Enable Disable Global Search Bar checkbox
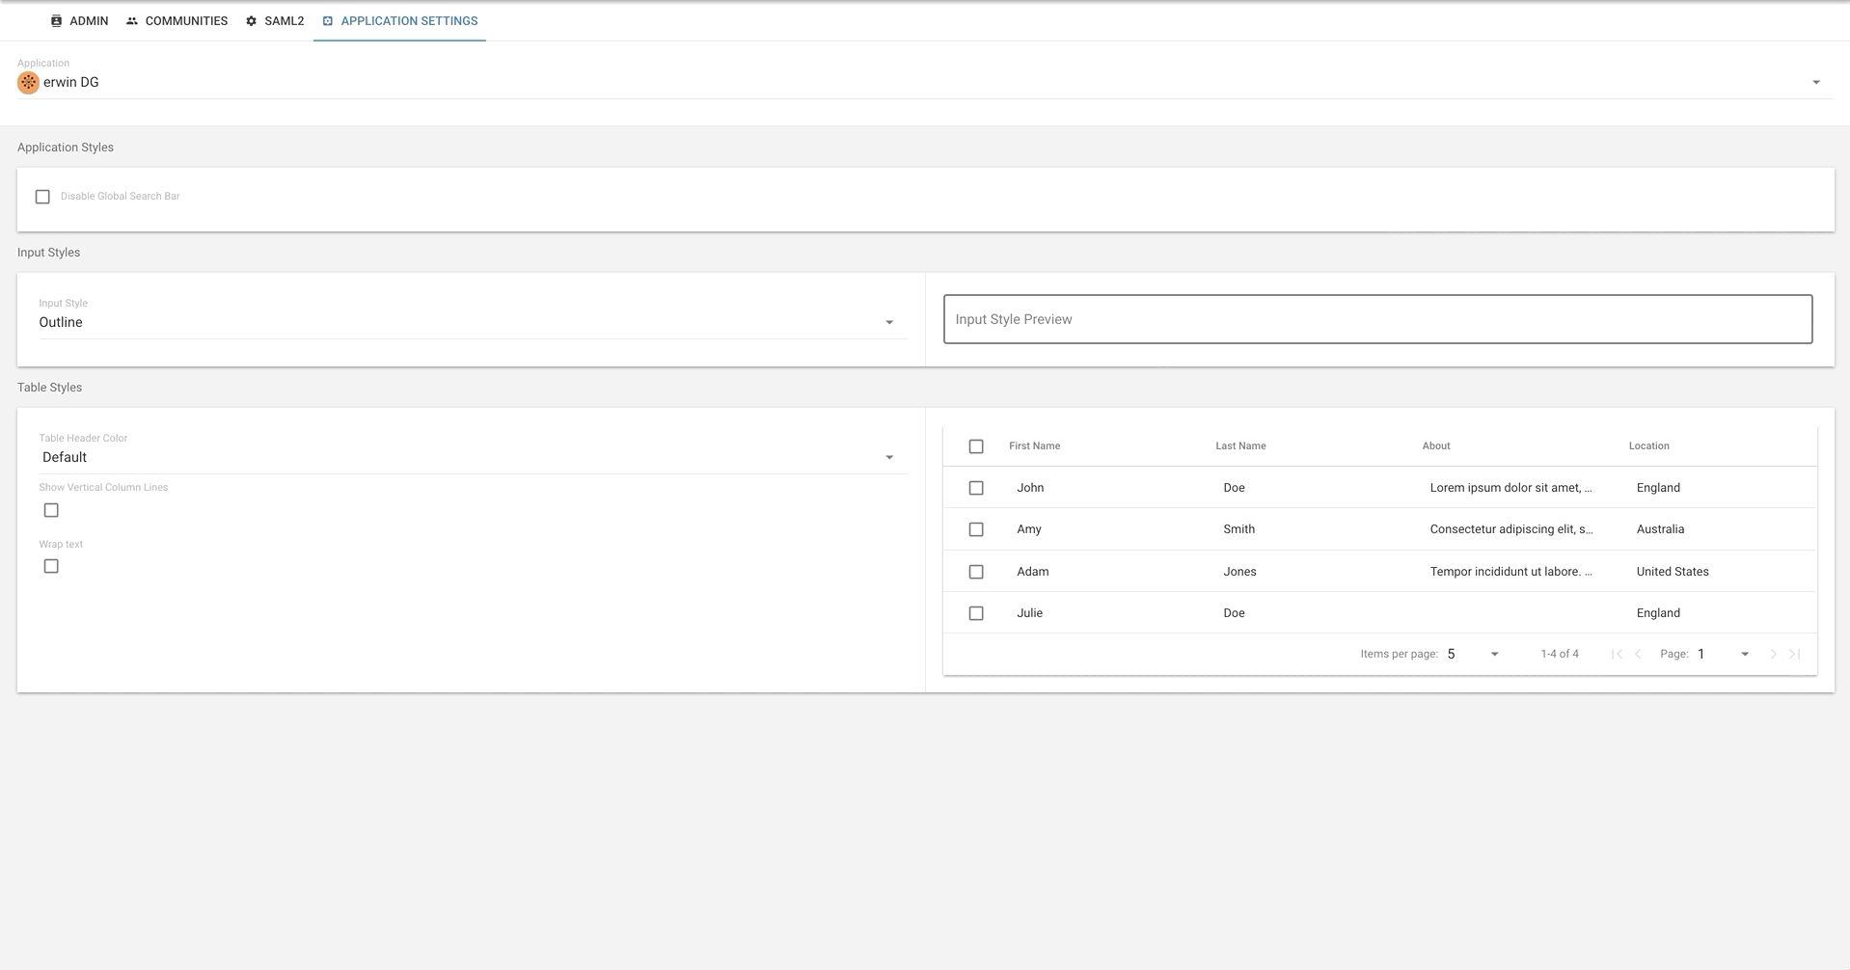This screenshot has height=970, width=1850. (x=42, y=197)
